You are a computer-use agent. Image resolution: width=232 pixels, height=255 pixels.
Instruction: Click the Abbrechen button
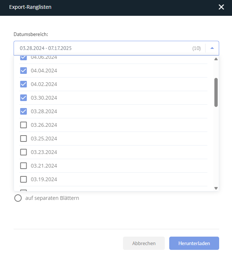tap(144, 243)
